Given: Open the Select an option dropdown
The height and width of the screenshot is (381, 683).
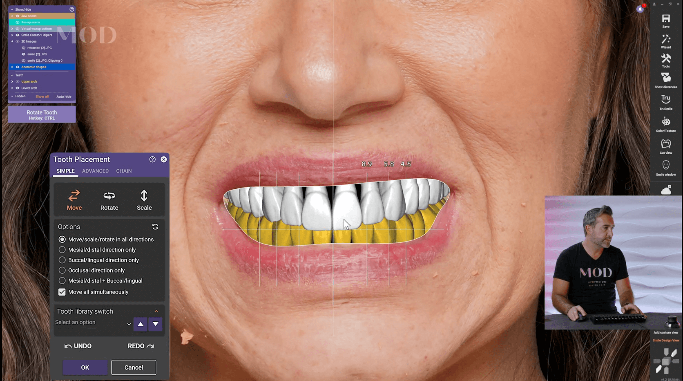Looking at the screenshot, I should point(93,323).
